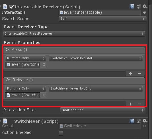The width and height of the screenshot is (152, 139).
Task: Open help for Switchlever script
Action: pos(132,121)
